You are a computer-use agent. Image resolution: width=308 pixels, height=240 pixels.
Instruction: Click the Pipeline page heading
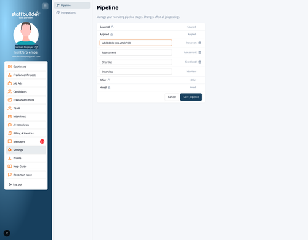click(x=108, y=7)
